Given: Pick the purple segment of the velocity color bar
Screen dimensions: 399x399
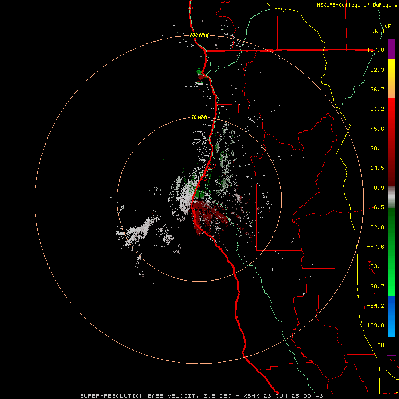Looking at the screenshot, I should pos(391,49).
